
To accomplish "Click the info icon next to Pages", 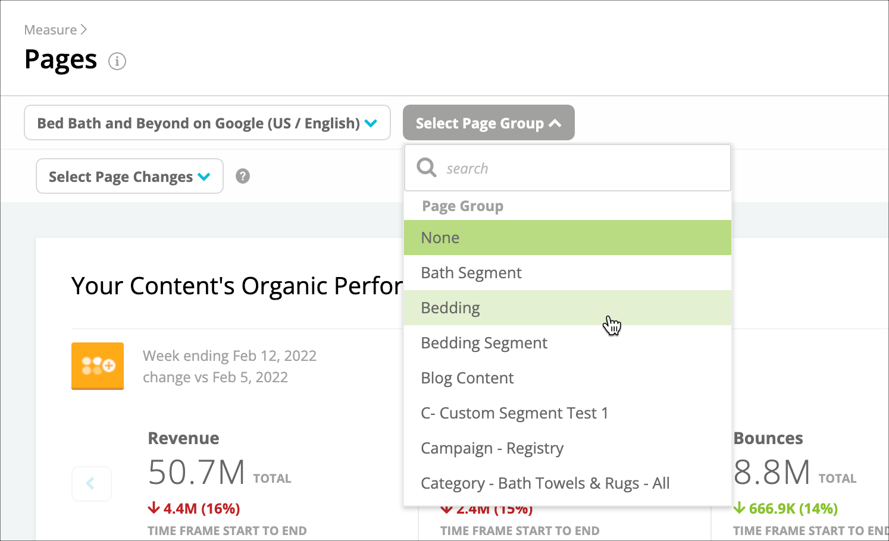I will pos(117,61).
